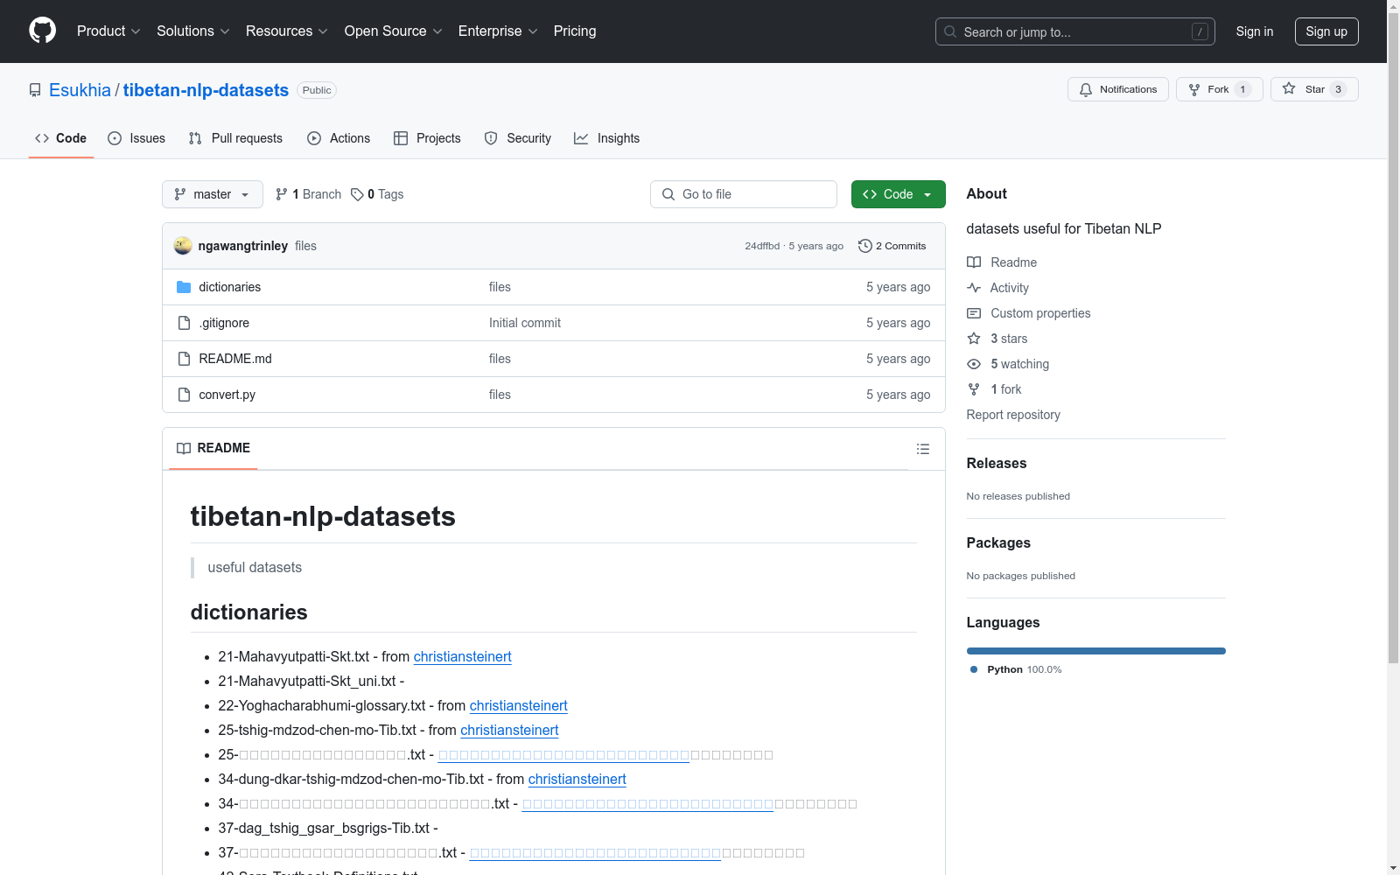This screenshot has height=875, width=1400.
Task: Click the Sign up button
Action: (1326, 31)
